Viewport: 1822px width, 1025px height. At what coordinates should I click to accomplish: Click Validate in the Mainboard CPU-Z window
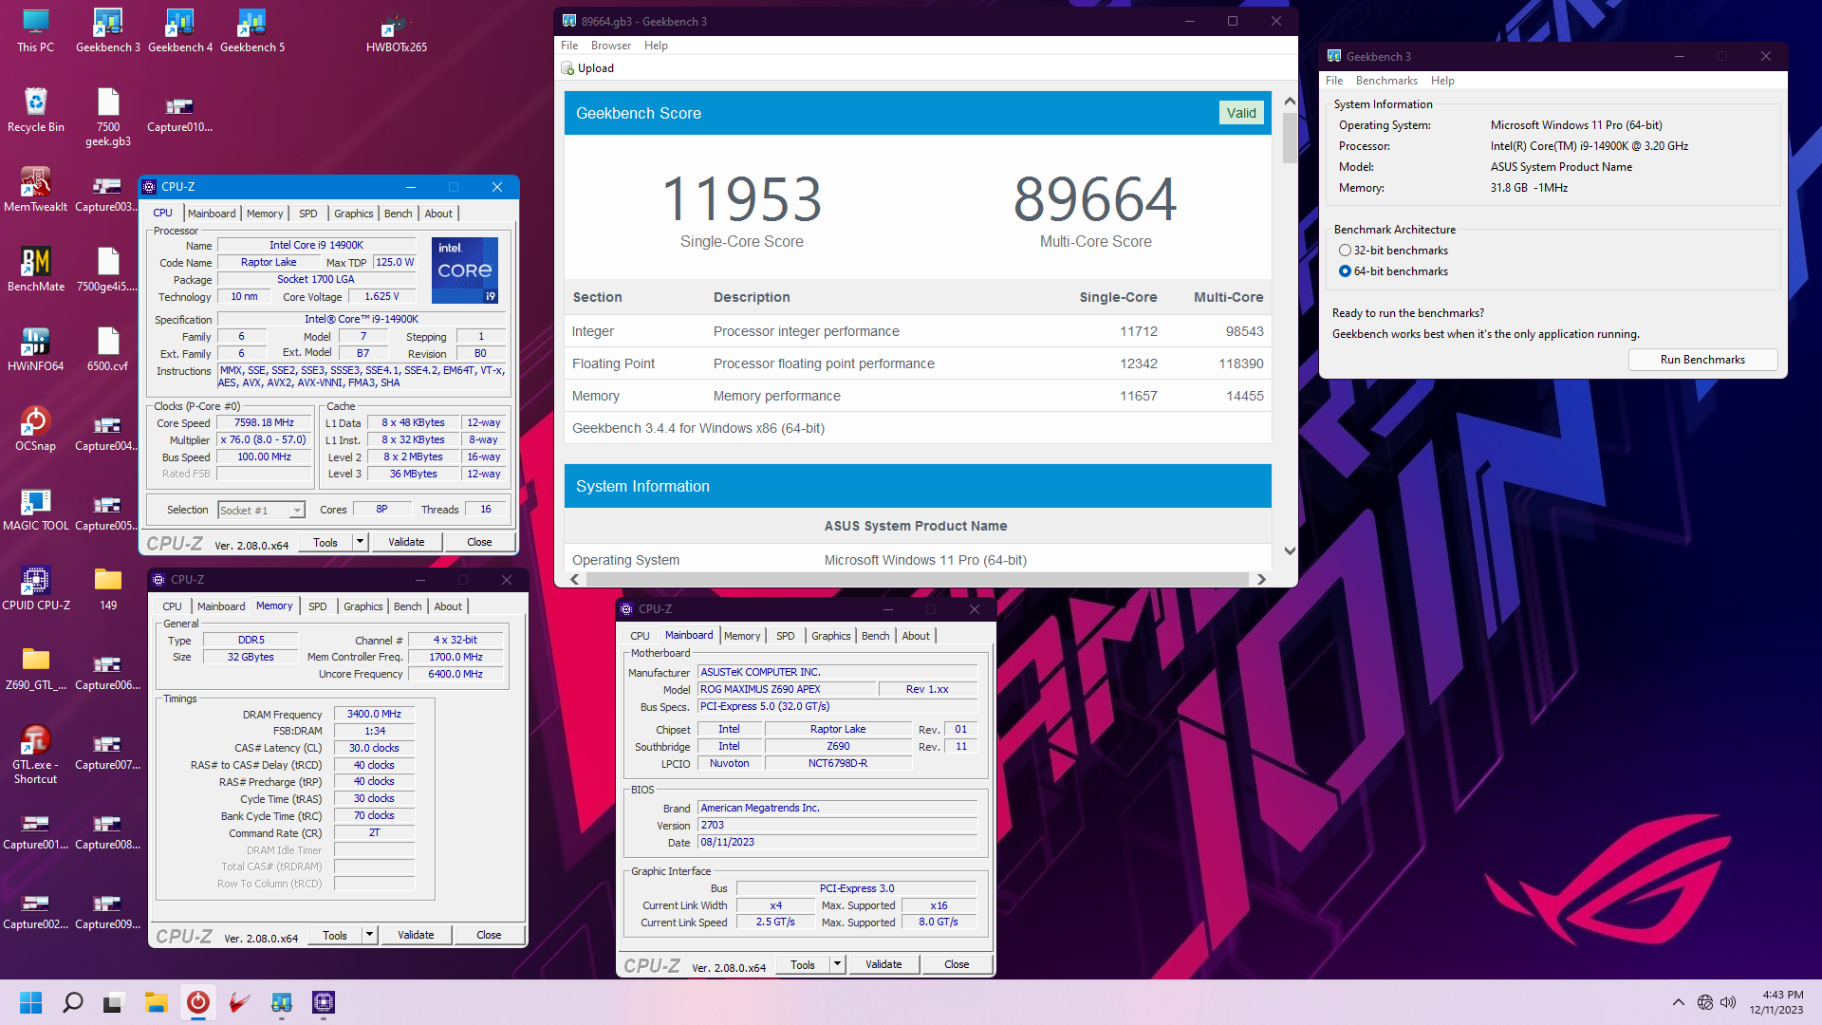coord(883,964)
